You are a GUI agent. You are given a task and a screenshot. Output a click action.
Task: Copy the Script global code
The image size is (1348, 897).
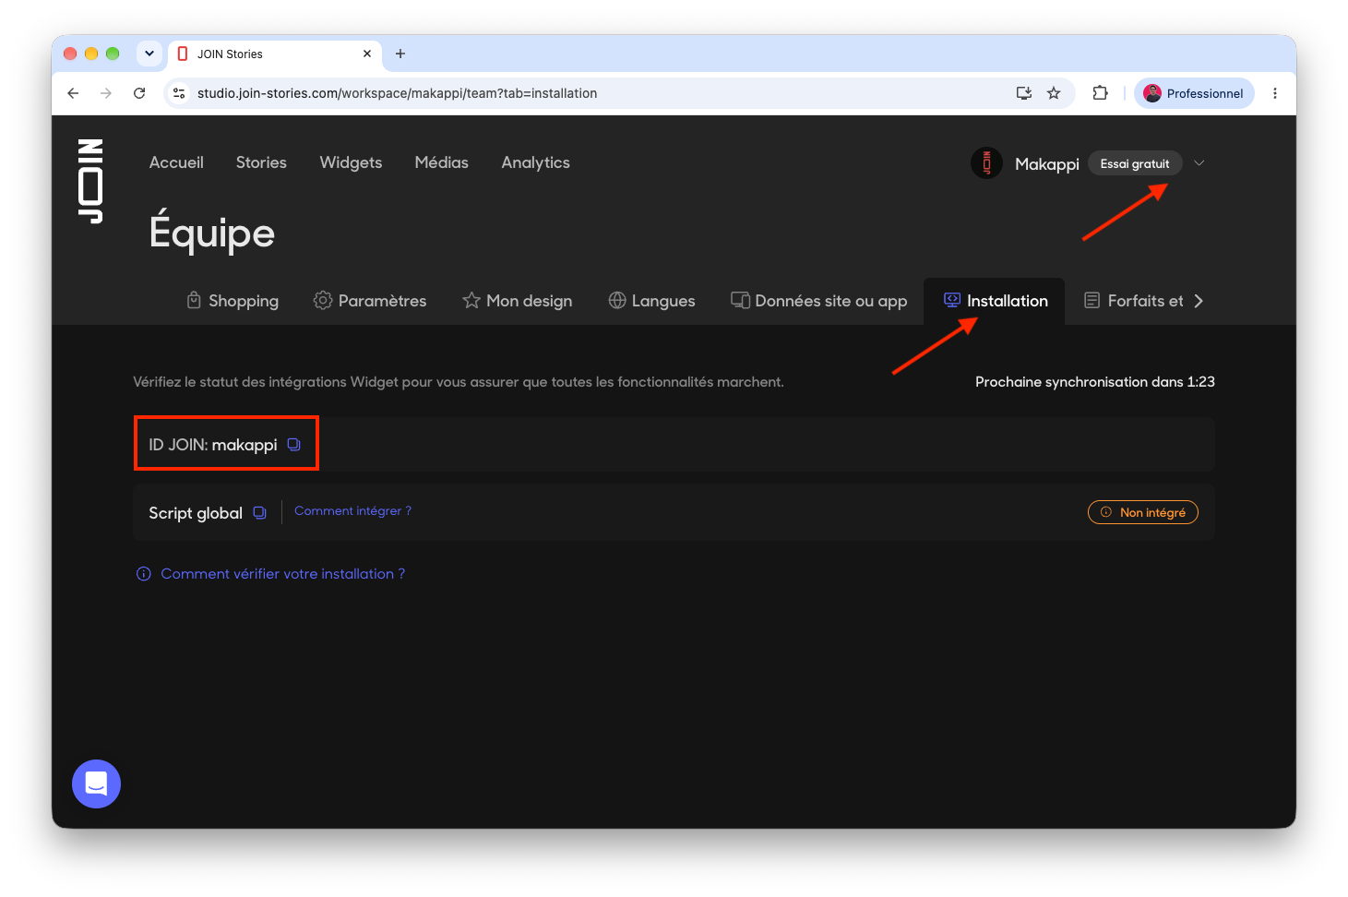tap(260, 513)
